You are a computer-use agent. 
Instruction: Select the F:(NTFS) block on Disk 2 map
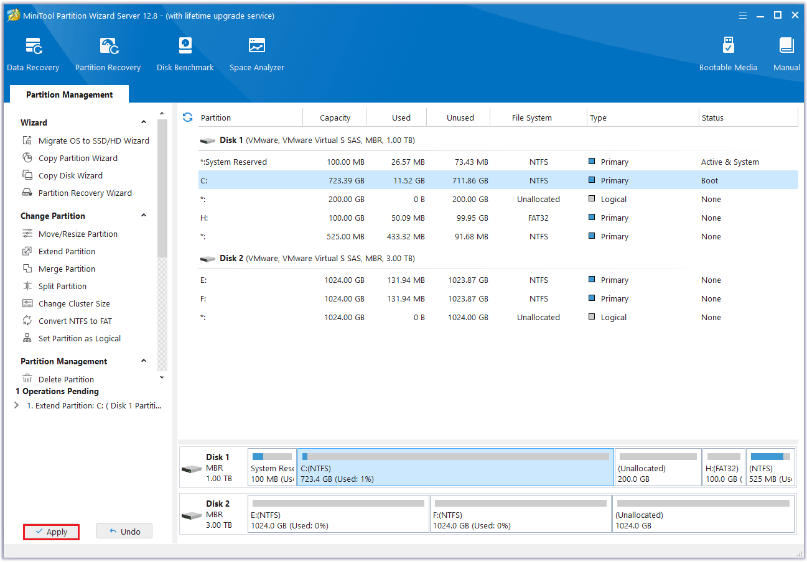pyautogui.click(x=521, y=514)
